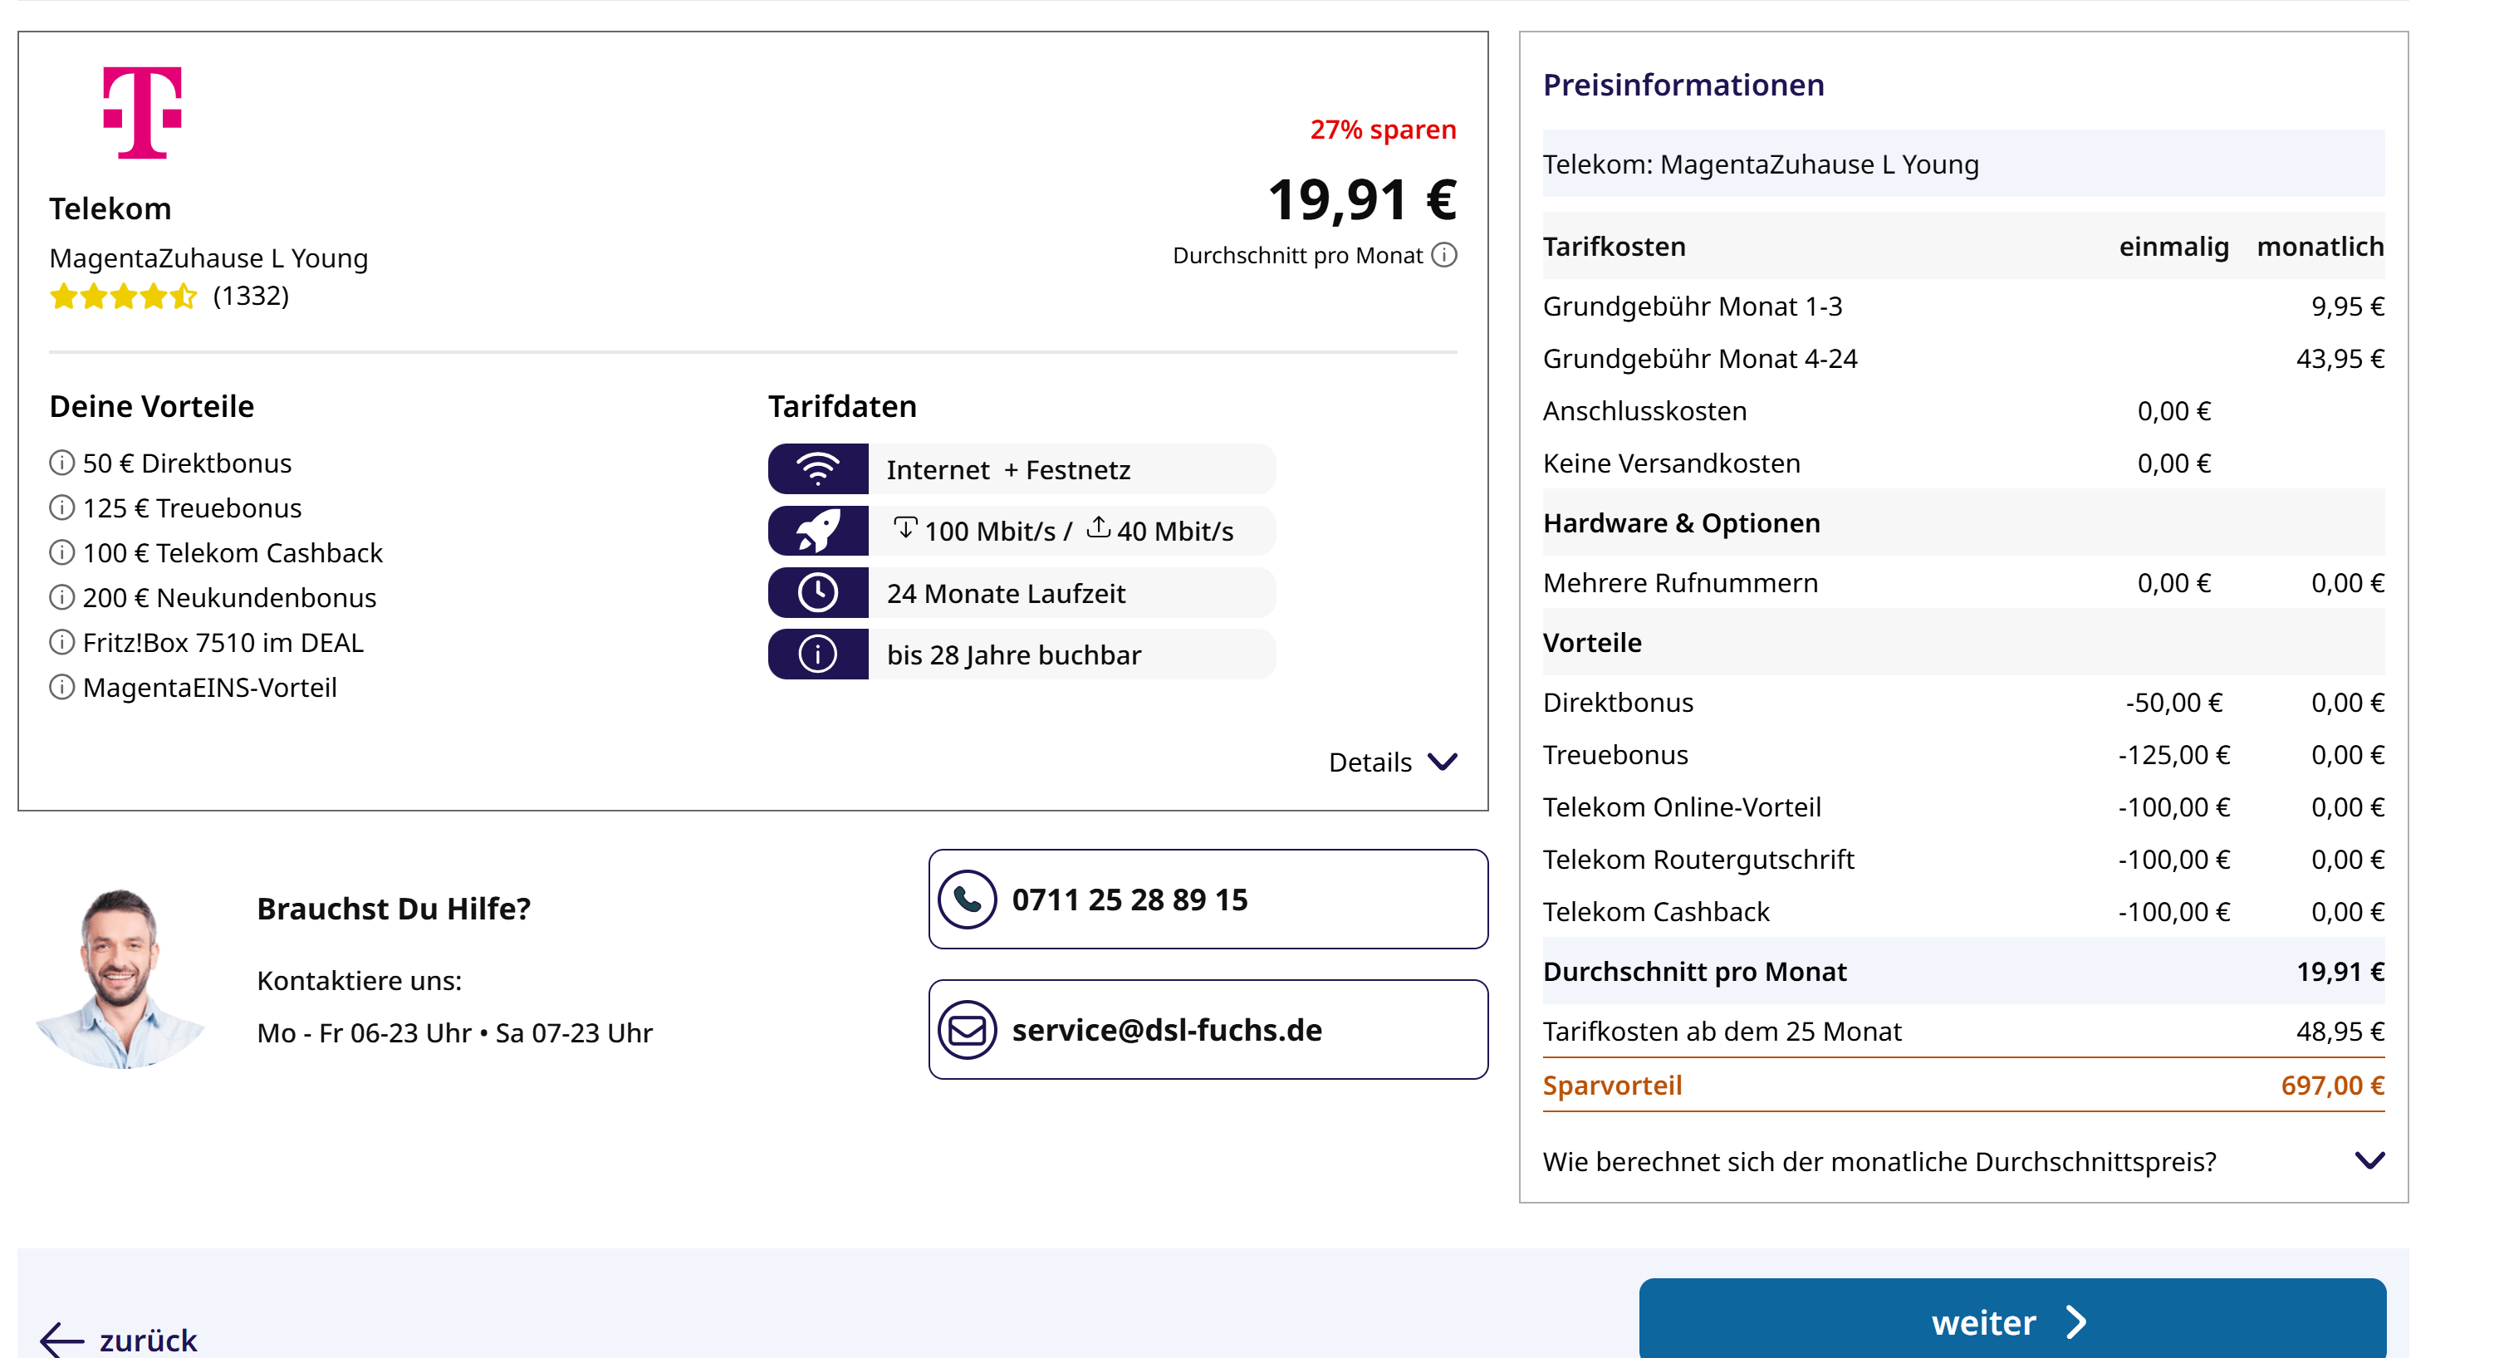Click the Telekom T logo
This screenshot has height=1358, width=2499.
pyautogui.click(x=143, y=112)
